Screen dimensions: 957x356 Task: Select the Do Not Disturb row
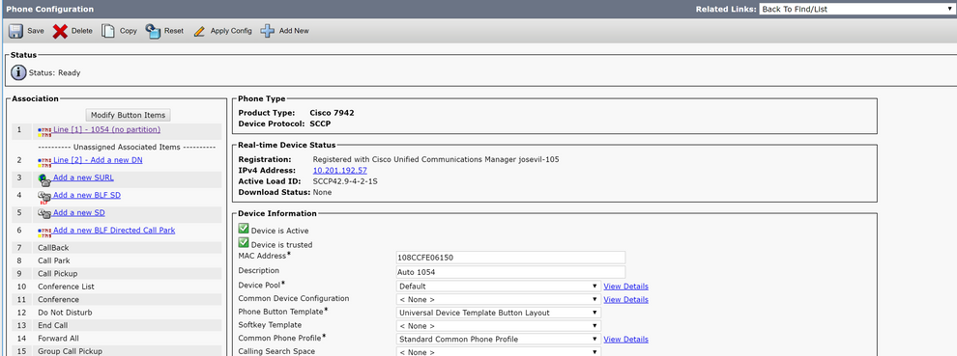[116, 313]
